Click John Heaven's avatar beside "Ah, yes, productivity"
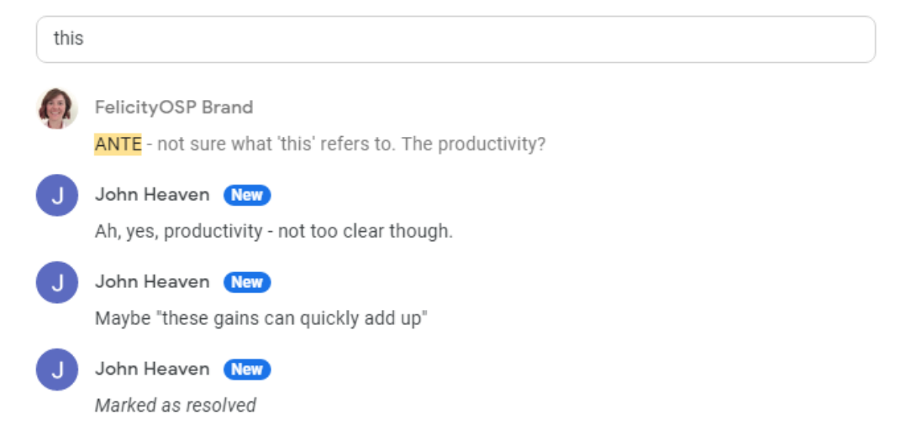Viewport: 906px width, 430px height. (x=57, y=196)
